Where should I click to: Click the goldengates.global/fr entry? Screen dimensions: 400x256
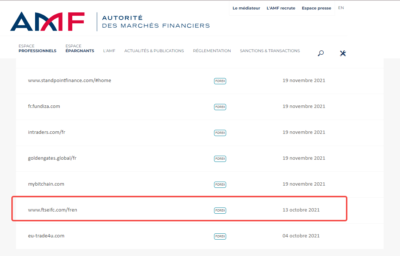[x=52, y=158]
